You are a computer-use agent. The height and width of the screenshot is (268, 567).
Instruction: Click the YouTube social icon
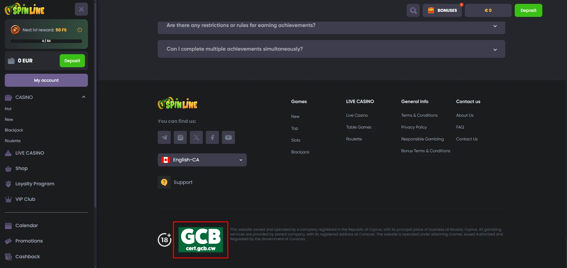point(228,137)
